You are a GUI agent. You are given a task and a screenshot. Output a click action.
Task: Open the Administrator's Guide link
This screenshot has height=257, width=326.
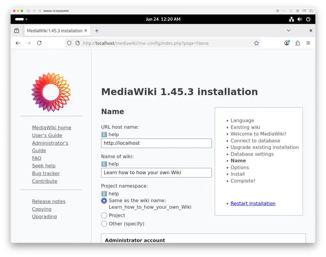50,147
